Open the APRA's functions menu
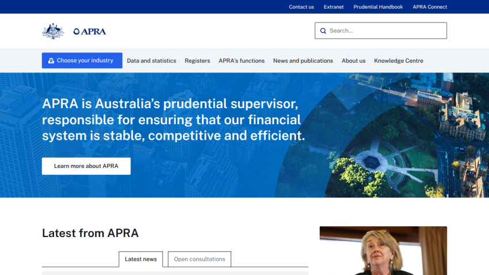 pyautogui.click(x=242, y=61)
